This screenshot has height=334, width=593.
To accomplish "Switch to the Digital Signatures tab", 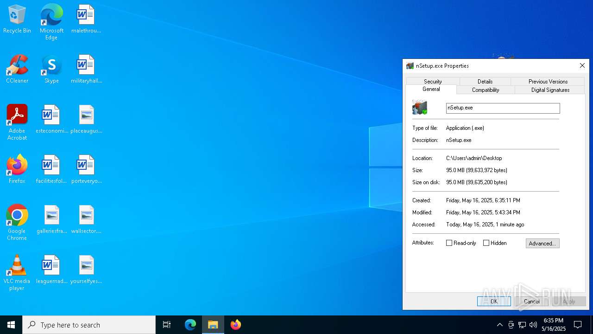I will pos(550,90).
